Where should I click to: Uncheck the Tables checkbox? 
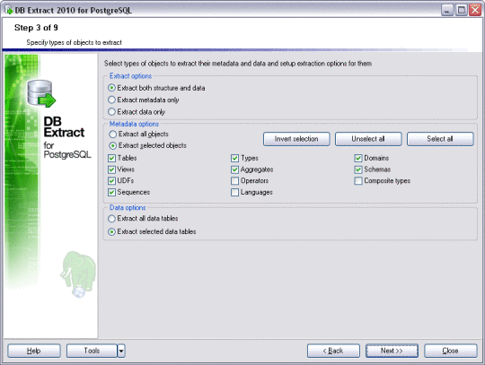111,159
